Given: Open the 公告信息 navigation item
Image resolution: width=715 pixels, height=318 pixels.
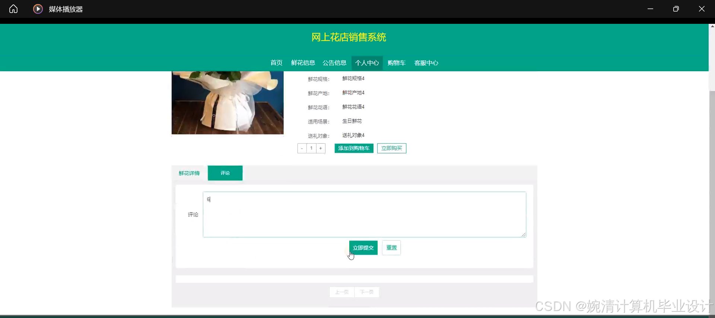Looking at the screenshot, I should 334,63.
